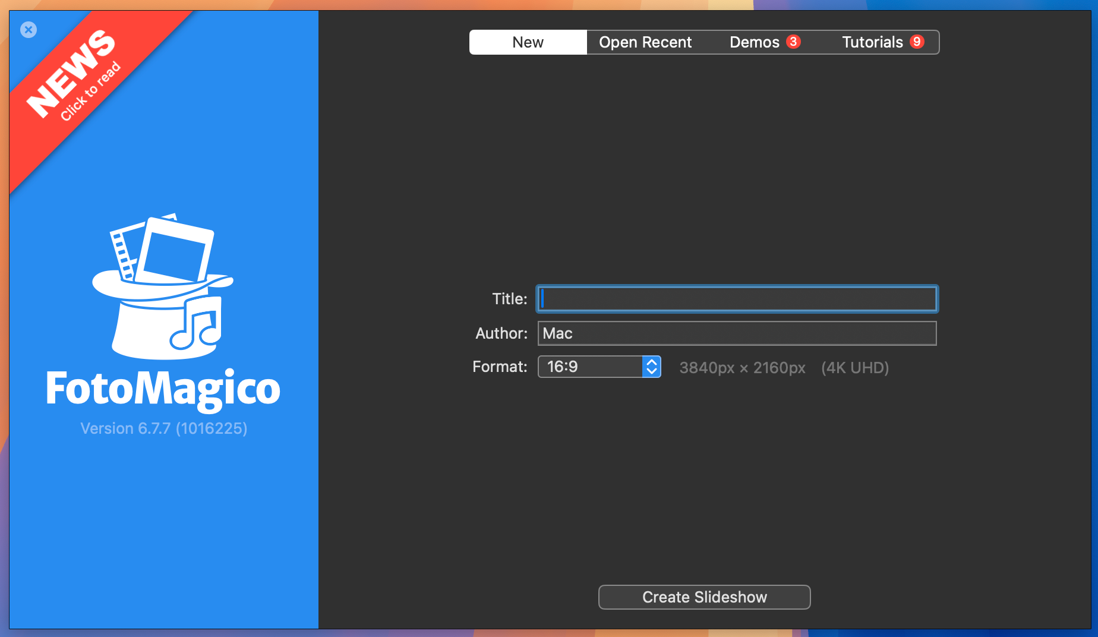Focus the Title text field
Screen dimensions: 1098x637
[737, 299]
